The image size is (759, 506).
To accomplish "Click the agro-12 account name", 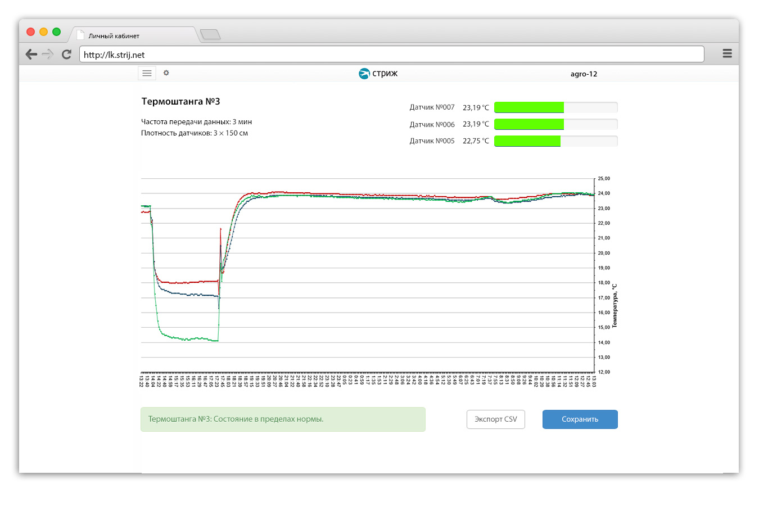I will tap(584, 74).
